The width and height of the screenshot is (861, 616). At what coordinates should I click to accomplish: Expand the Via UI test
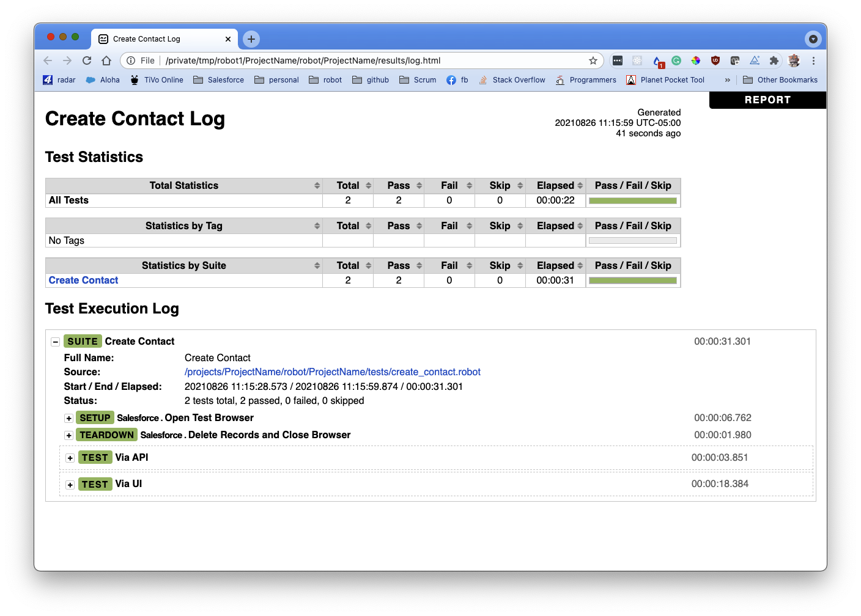click(70, 485)
